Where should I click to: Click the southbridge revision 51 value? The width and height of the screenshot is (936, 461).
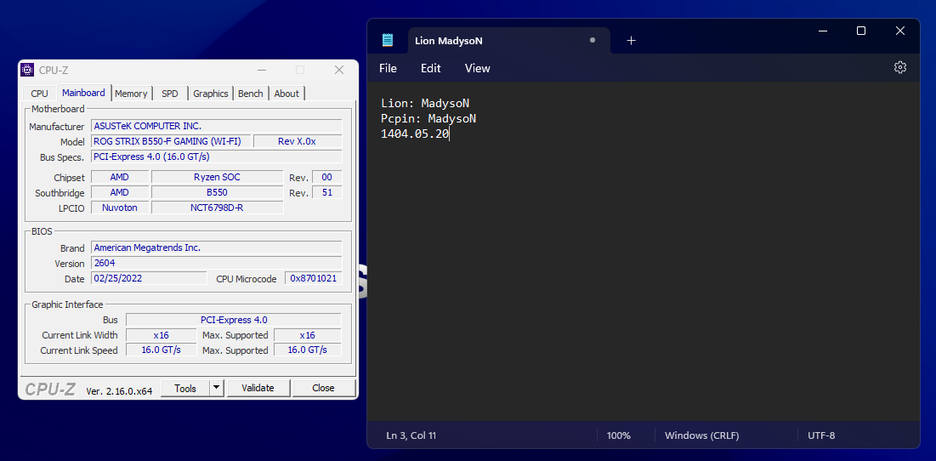click(x=327, y=192)
